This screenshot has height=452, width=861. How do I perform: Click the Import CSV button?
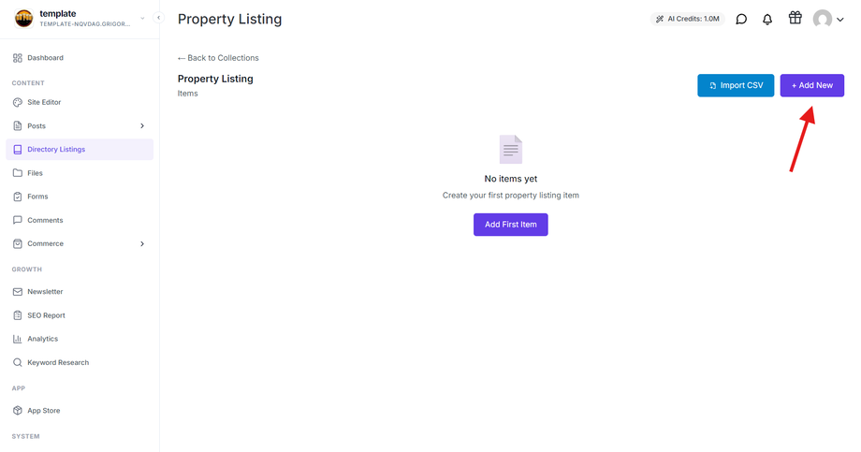[x=736, y=85]
